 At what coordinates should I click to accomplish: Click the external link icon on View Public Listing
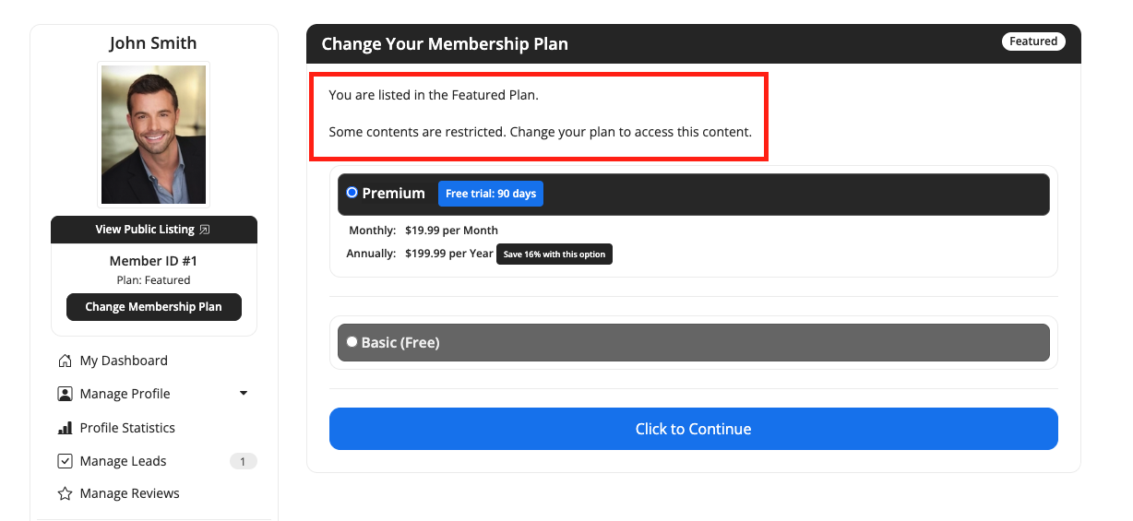(205, 230)
